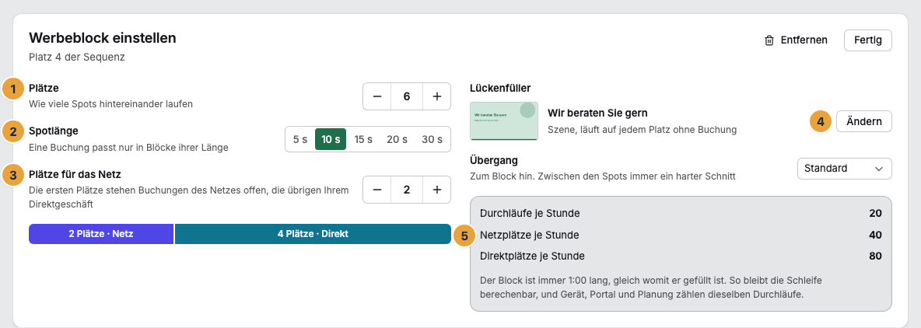Screen dimensions: 921x328
Task: Decrease Plätze count with minus button
Action: click(378, 96)
